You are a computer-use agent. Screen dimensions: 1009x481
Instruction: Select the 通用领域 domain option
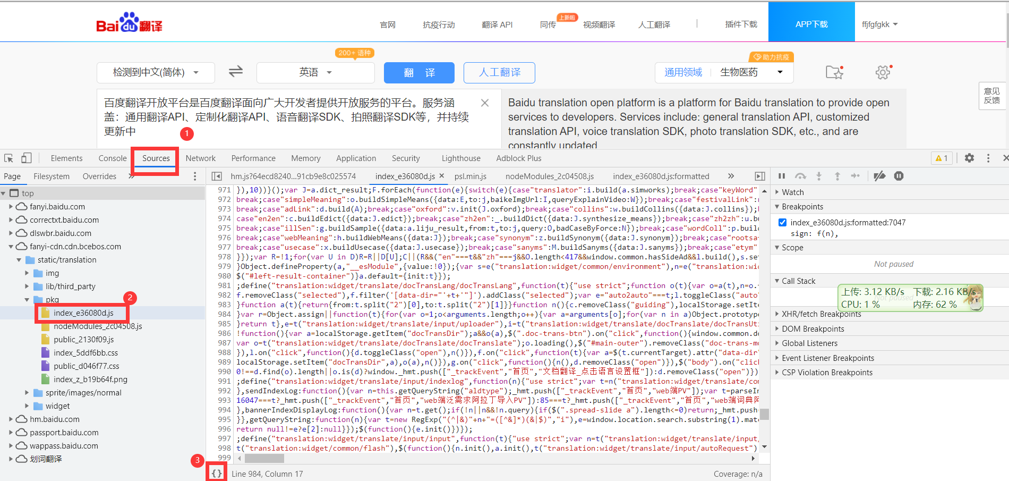pyautogui.click(x=683, y=72)
